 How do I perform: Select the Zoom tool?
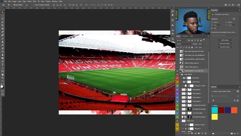coord(3,78)
